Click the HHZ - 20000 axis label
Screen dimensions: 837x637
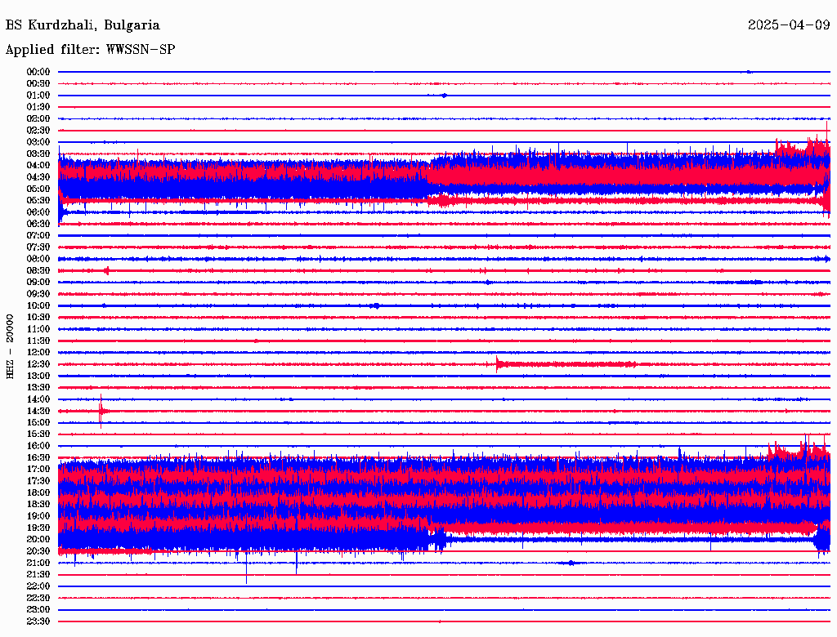[x=10, y=346]
